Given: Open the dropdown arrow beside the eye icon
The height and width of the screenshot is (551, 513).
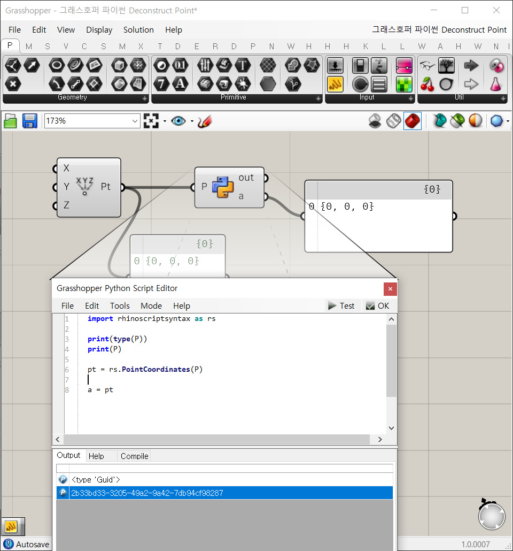Looking at the screenshot, I should (x=192, y=121).
